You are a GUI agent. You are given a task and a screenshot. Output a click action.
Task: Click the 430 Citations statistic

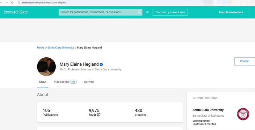tap(140, 112)
